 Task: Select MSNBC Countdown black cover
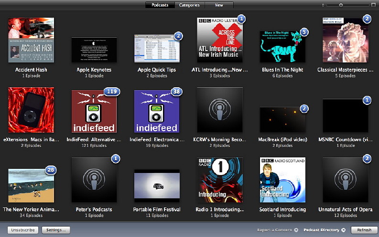(x=346, y=115)
